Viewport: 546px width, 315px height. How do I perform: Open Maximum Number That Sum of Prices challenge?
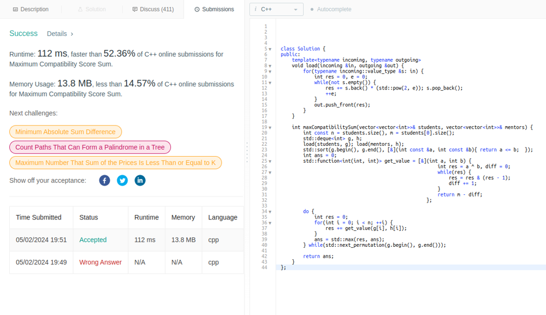pos(115,163)
